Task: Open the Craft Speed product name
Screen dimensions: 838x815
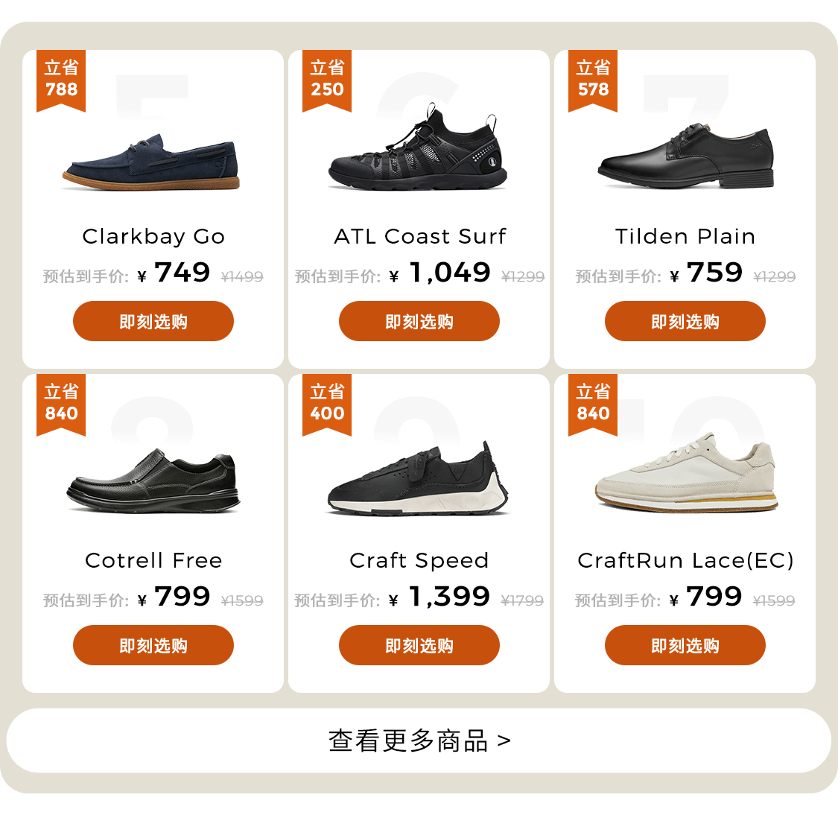Action: tap(419, 561)
